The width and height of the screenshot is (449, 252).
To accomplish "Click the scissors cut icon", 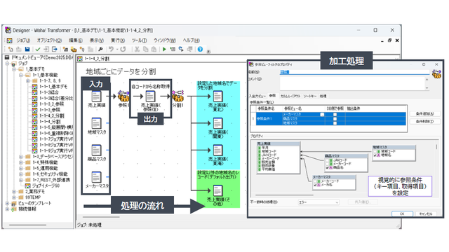I will click(138, 49).
